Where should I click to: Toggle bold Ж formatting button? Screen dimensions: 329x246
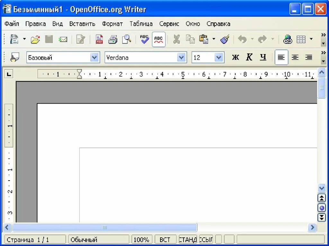click(x=236, y=57)
